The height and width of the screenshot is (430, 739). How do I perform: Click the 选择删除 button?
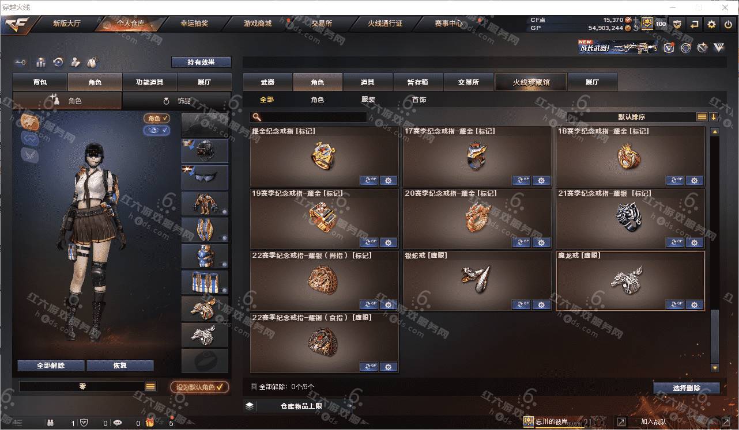687,388
